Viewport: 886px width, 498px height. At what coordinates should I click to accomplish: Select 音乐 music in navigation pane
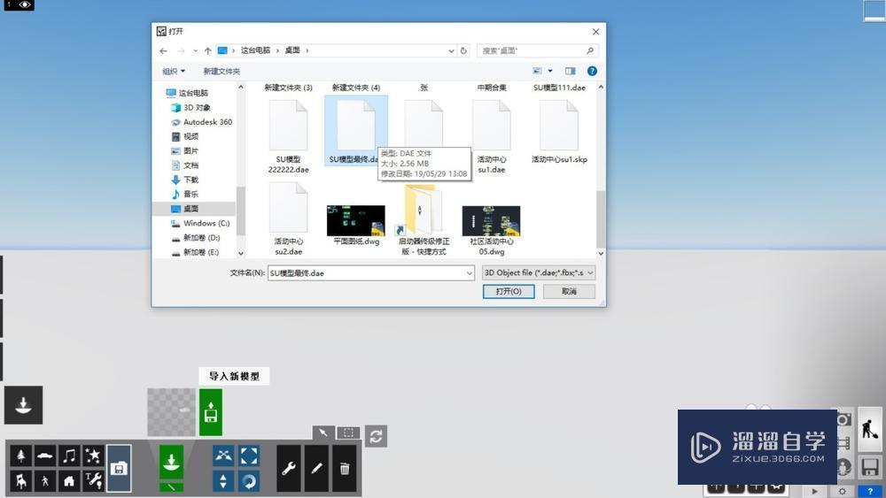(190, 194)
